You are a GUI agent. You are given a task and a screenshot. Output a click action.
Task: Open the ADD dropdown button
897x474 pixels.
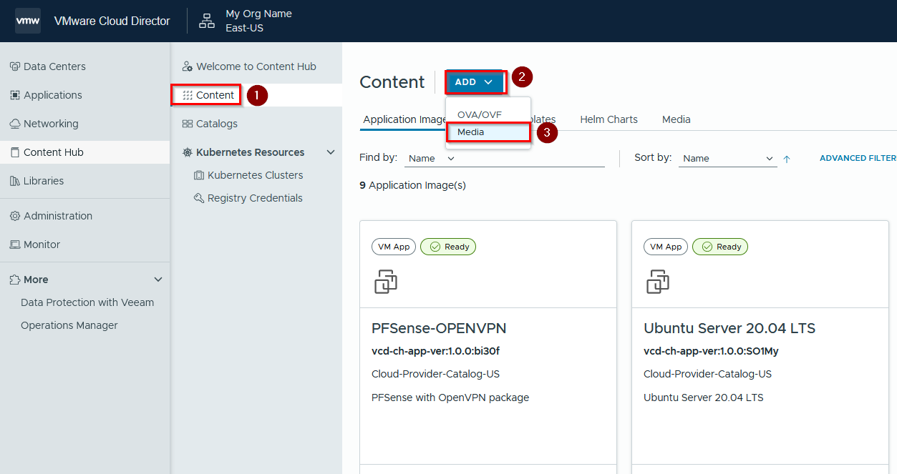tap(475, 82)
